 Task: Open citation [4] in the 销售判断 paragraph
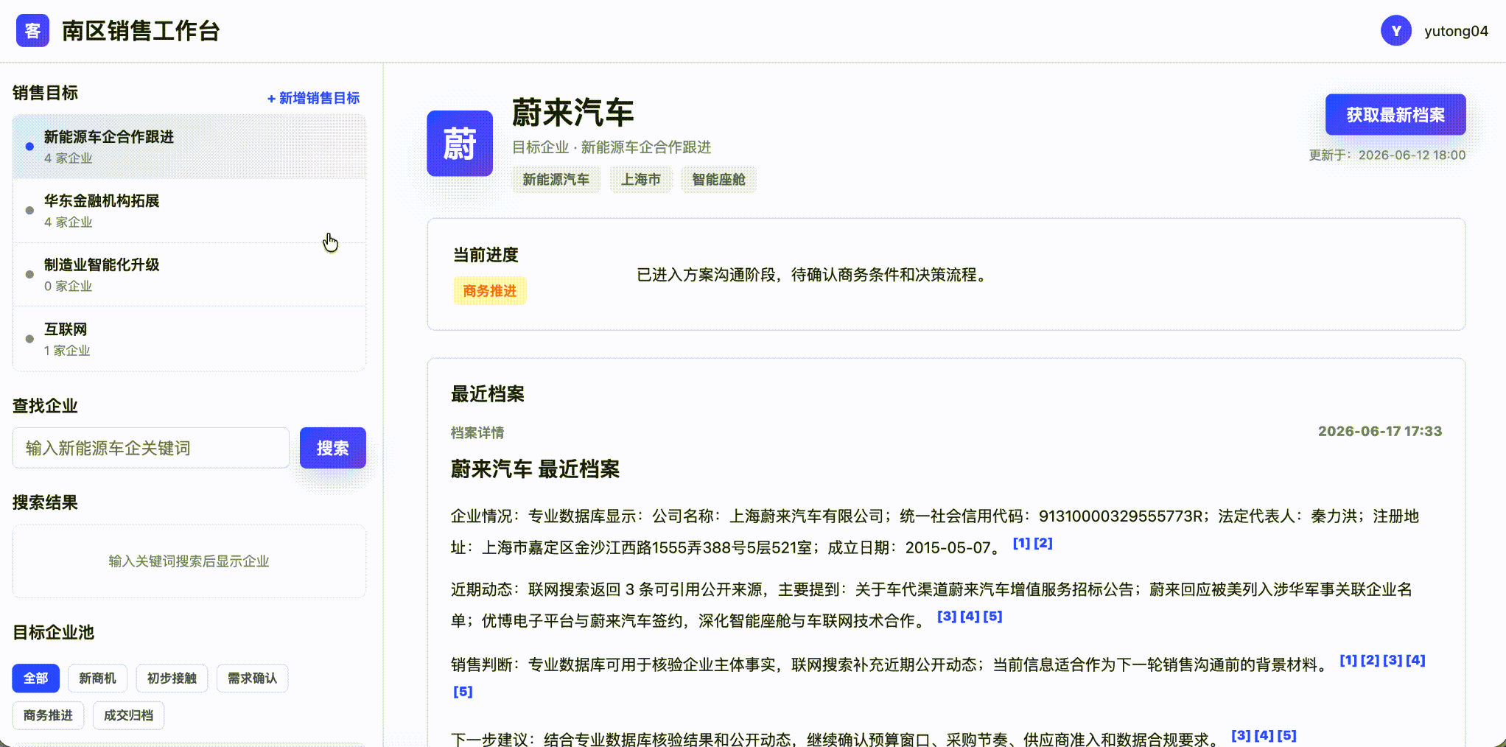tap(1415, 660)
